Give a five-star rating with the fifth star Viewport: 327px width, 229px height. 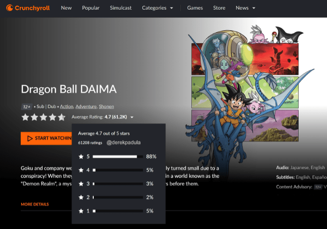point(62,117)
